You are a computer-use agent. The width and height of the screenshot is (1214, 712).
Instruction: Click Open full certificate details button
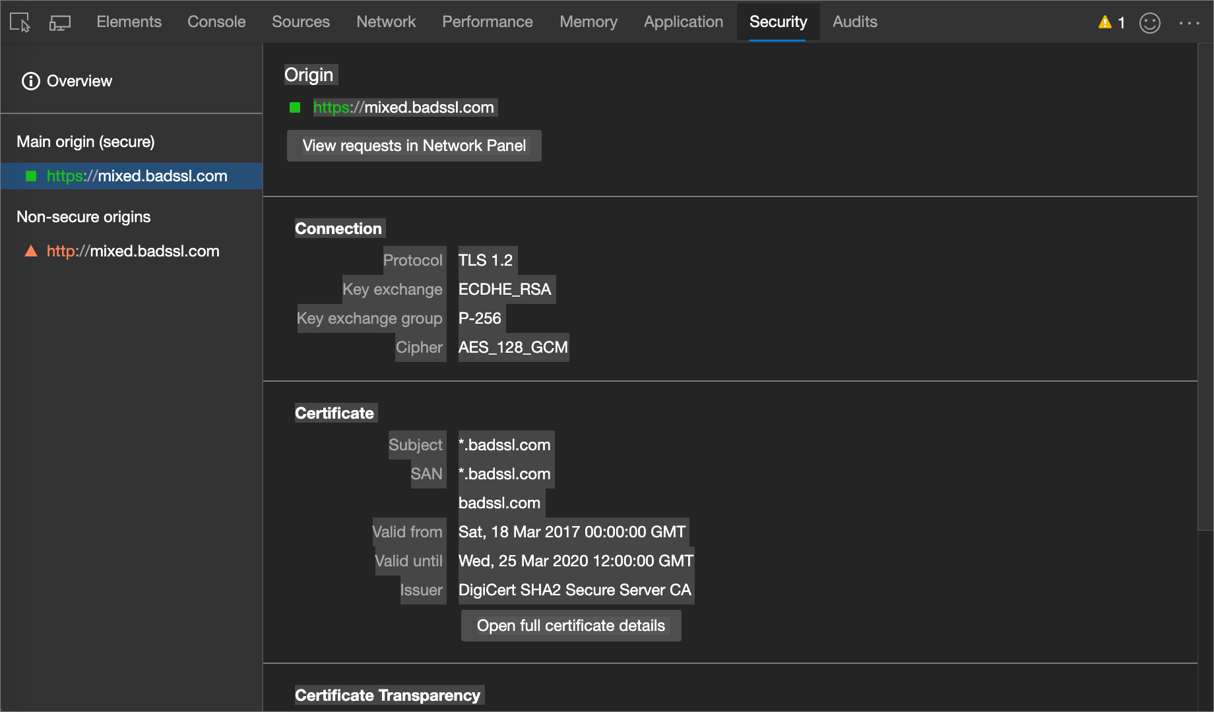(x=571, y=626)
